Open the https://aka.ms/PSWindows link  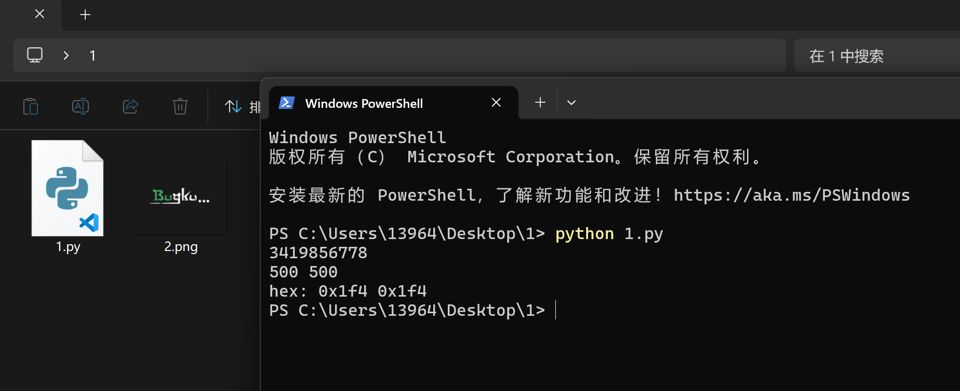pos(792,195)
